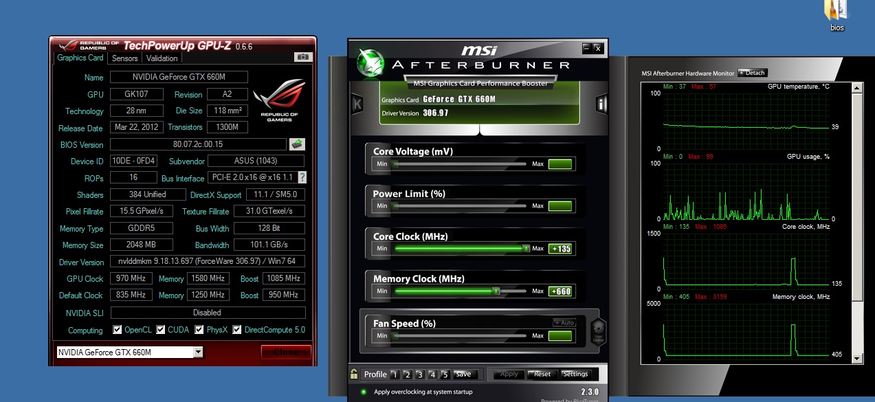Viewport: 875px width, 402px height.
Task: Toggle Auto fan speed
Action: pos(564,322)
